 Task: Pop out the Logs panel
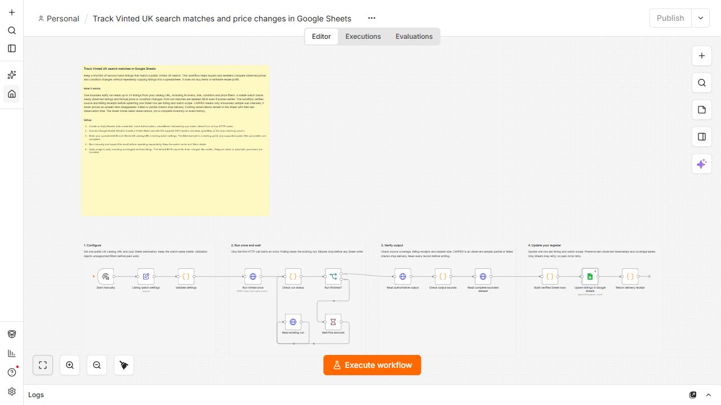693,395
